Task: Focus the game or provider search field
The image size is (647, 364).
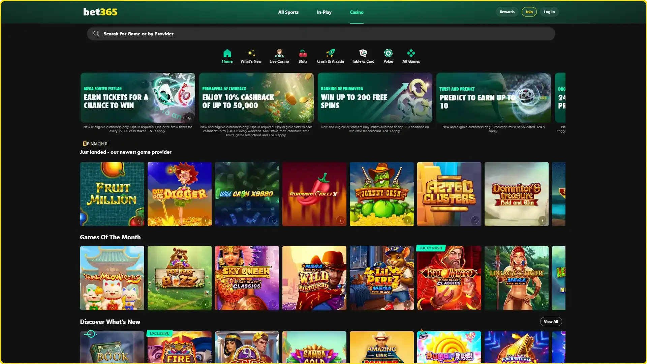Action: pyautogui.click(x=321, y=34)
